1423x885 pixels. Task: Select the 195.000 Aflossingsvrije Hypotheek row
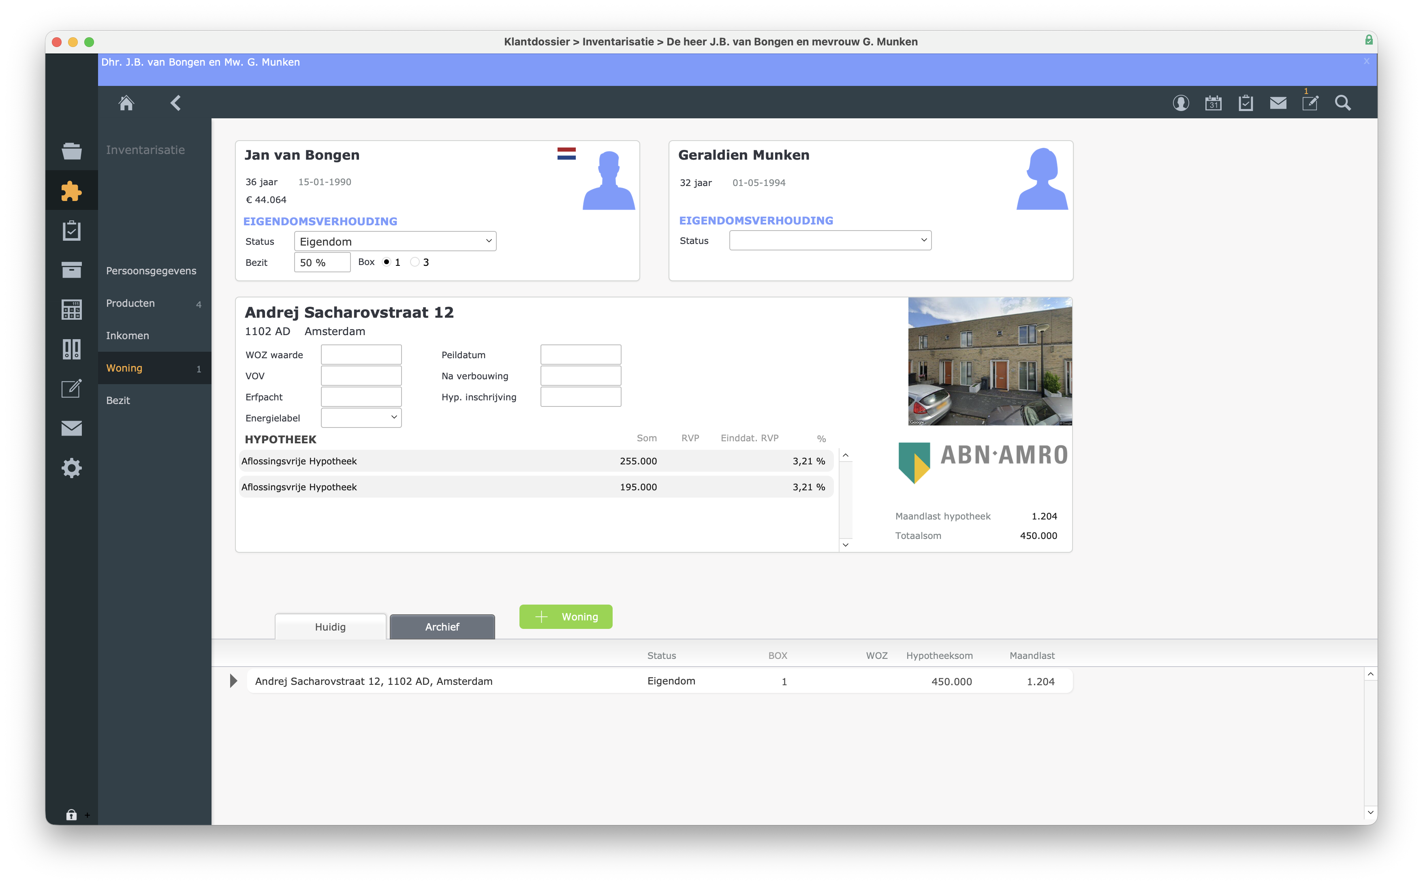[x=536, y=487]
